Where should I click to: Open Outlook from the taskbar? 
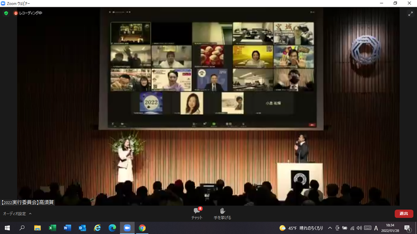[83, 228]
